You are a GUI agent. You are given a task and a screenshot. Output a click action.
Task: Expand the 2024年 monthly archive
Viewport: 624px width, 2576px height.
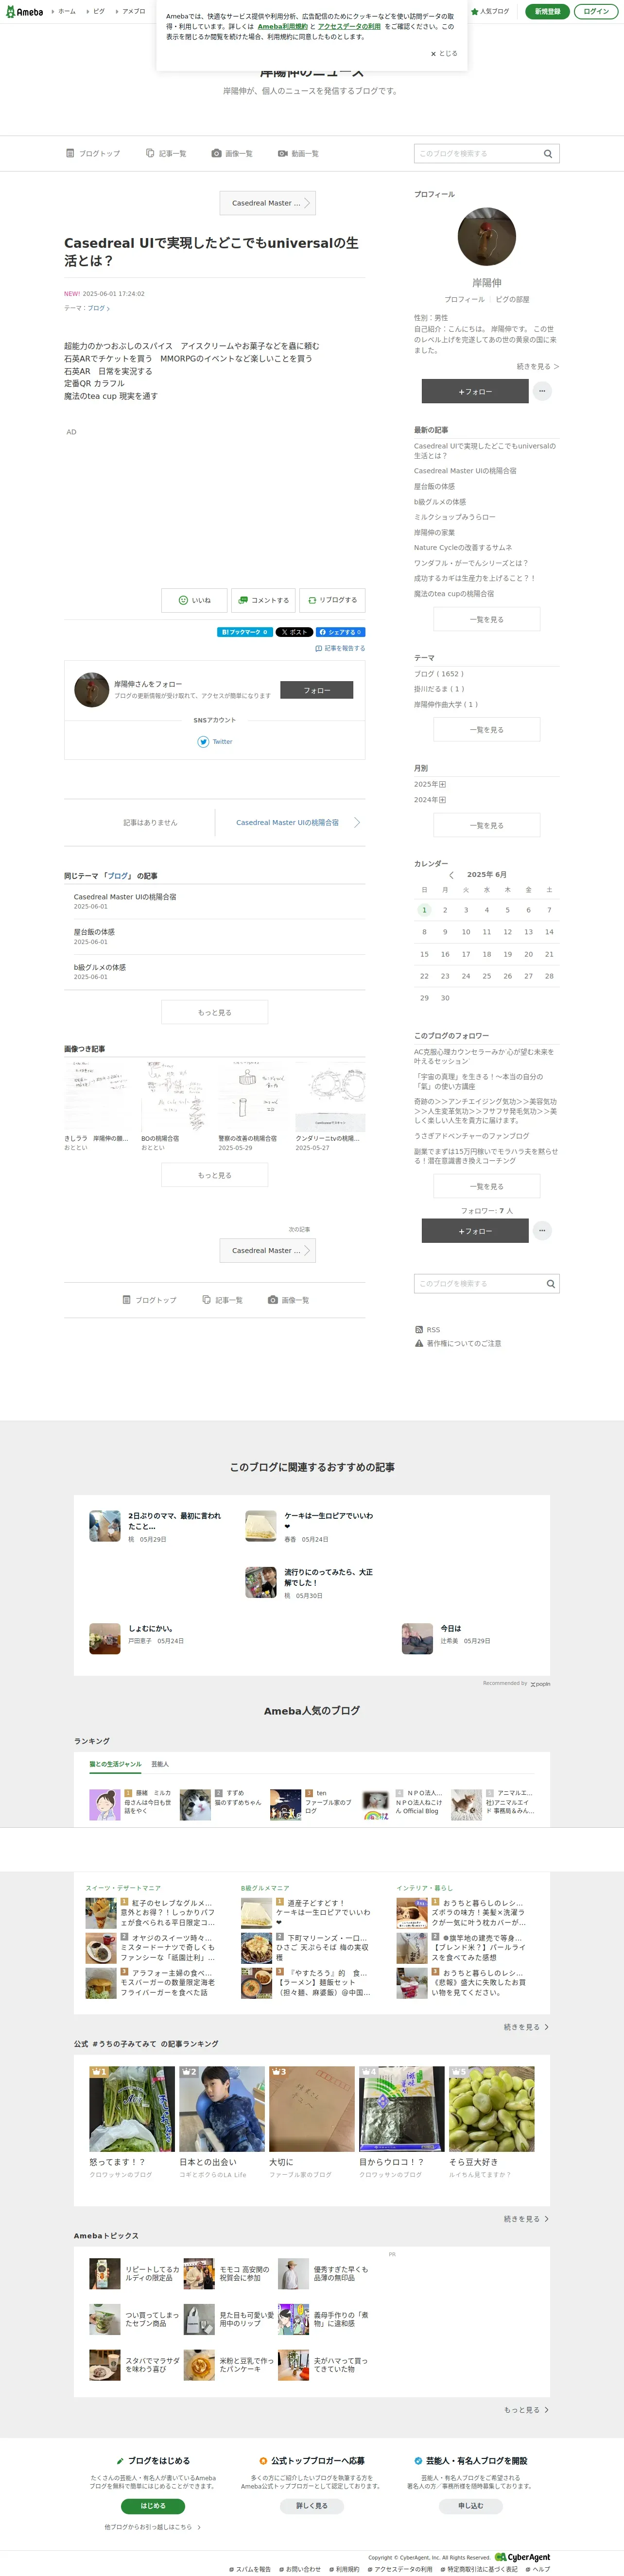(430, 800)
